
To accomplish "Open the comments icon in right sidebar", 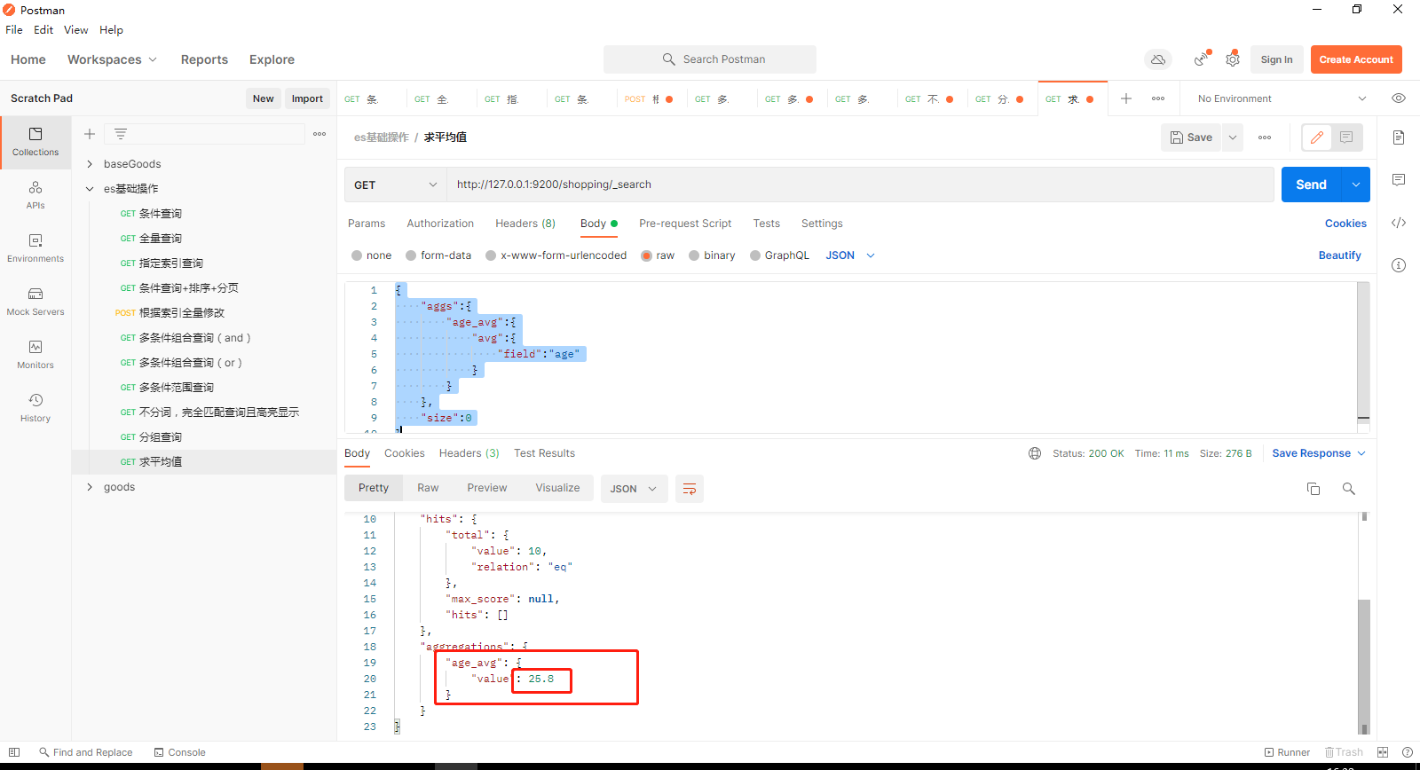I will [1399, 180].
